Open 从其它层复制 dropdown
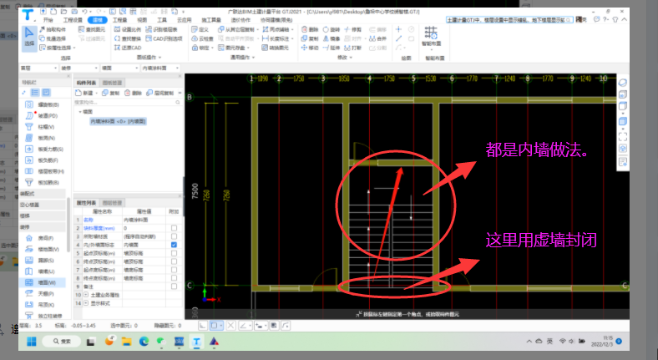Screen dimensions: 658x360 tap(257, 29)
